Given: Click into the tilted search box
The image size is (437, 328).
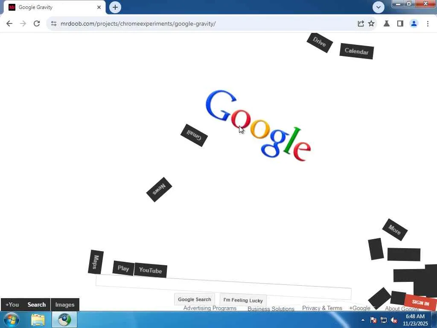Looking at the screenshot, I should pos(224,287).
